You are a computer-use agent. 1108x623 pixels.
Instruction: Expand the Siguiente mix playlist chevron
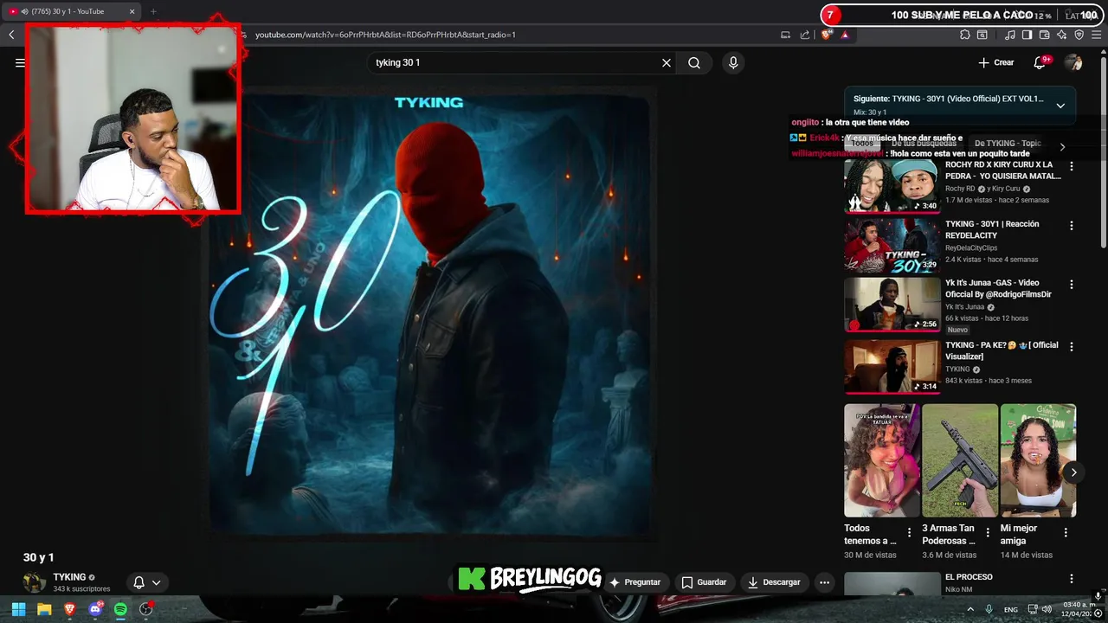[x=1060, y=106]
